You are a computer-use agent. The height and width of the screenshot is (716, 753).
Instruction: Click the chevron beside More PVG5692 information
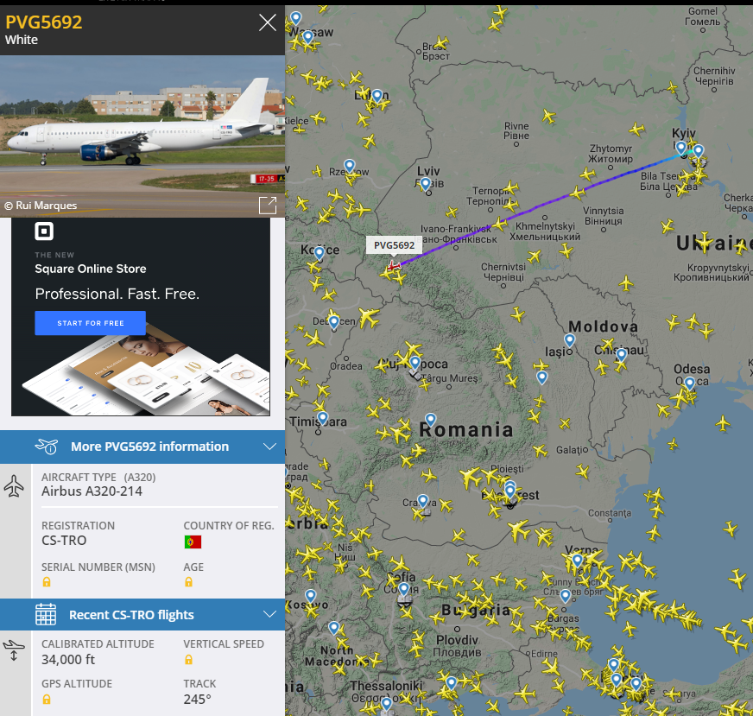[270, 447]
